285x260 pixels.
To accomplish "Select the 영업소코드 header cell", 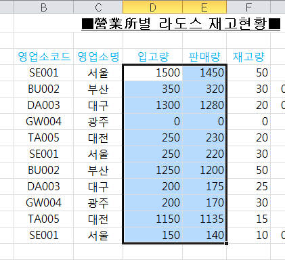I will (x=44, y=56).
